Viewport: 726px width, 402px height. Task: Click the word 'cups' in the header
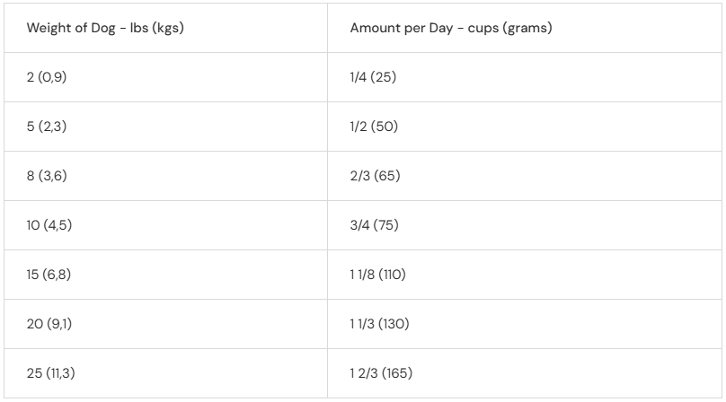pos(483,29)
